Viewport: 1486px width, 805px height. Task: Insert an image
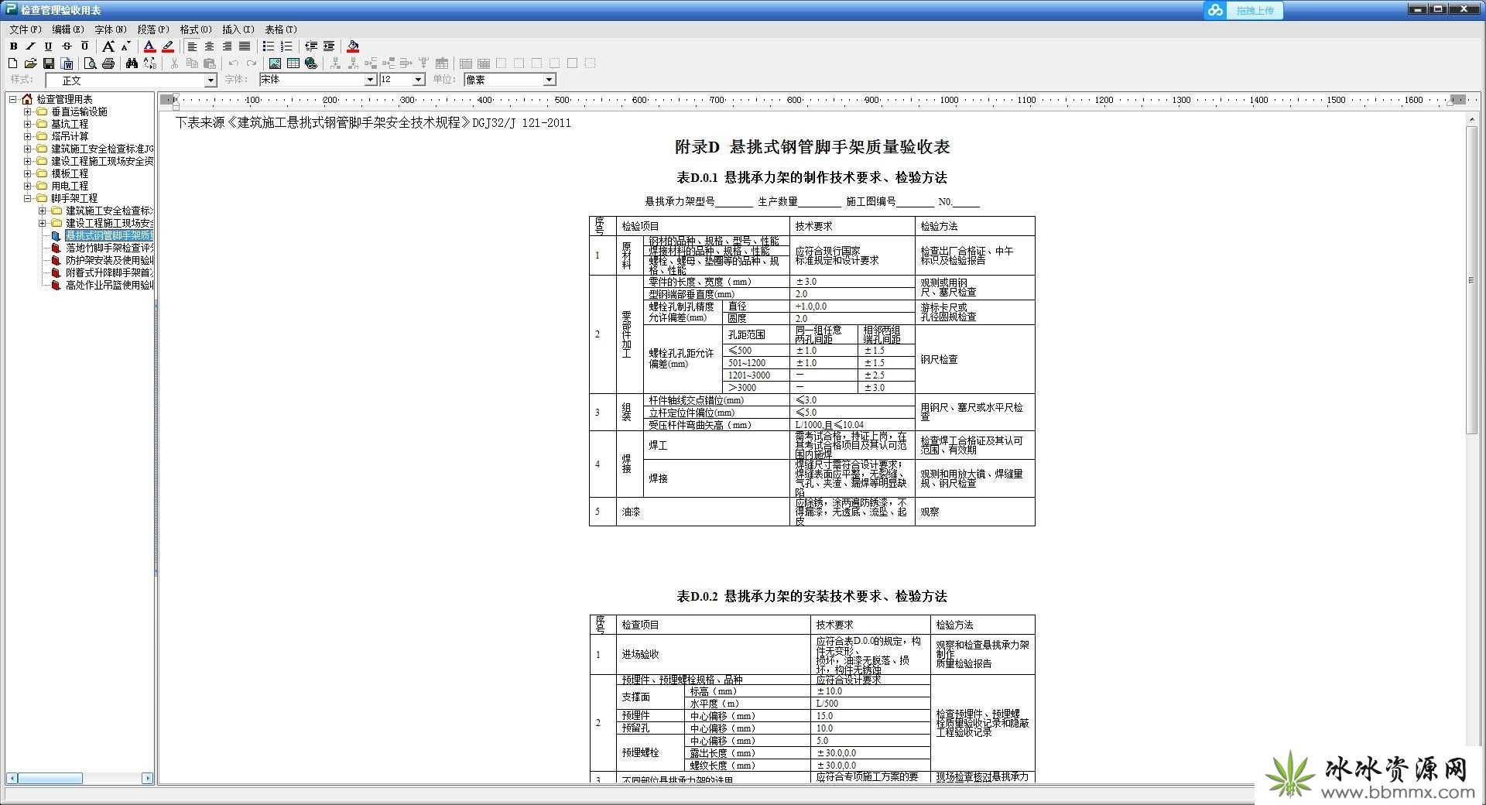[275, 63]
